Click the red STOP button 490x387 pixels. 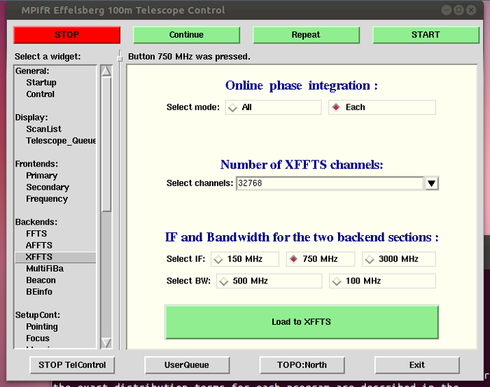coord(67,35)
